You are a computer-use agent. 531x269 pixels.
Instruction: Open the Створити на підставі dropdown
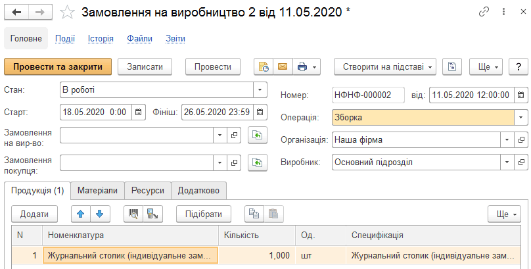385,66
